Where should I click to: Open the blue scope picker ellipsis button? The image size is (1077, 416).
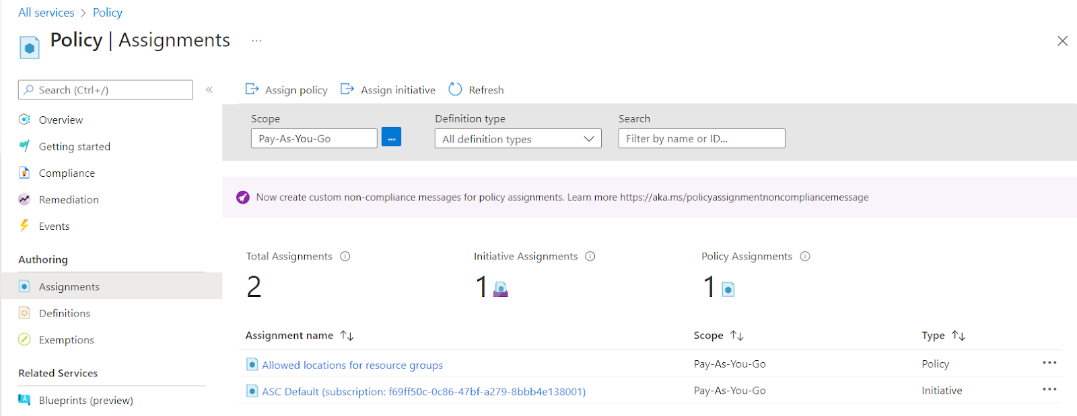coord(391,137)
